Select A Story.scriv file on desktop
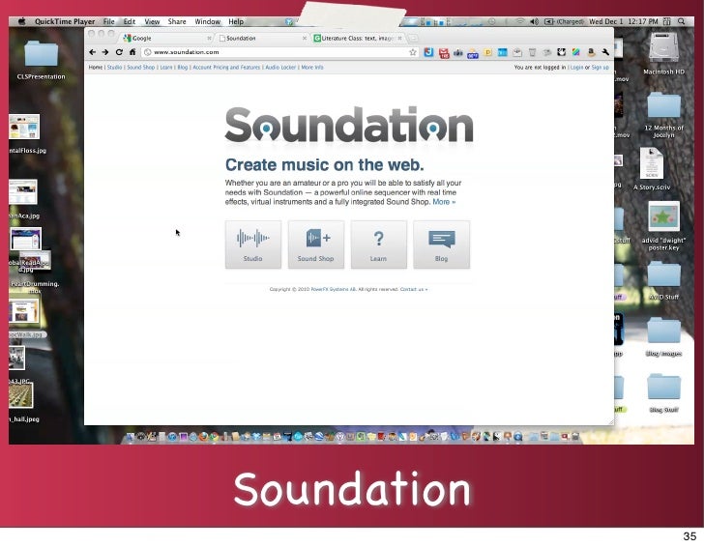Viewport: 704px width, 547px height. pyautogui.click(x=652, y=169)
